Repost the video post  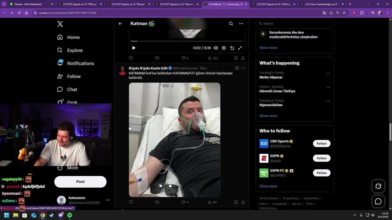(x=157, y=58)
